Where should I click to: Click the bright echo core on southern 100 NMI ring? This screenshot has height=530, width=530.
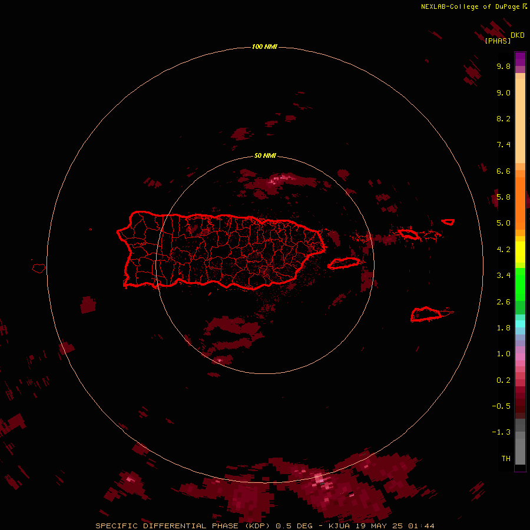point(319,479)
